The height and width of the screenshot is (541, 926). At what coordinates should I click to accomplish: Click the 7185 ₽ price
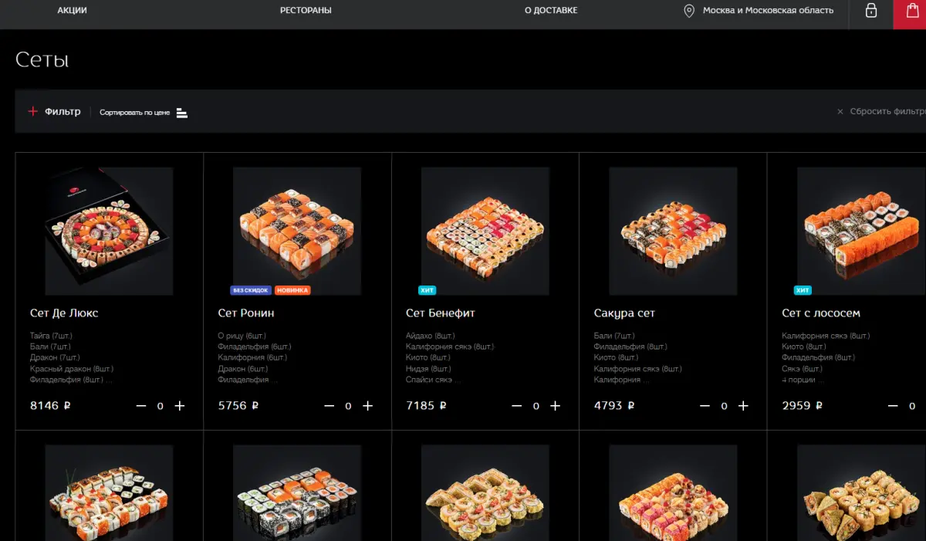coord(426,406)
